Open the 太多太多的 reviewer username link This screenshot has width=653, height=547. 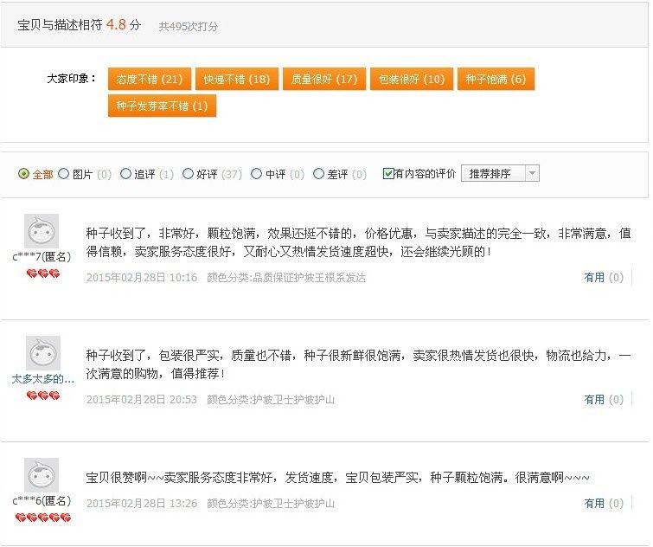pos(42,378)
